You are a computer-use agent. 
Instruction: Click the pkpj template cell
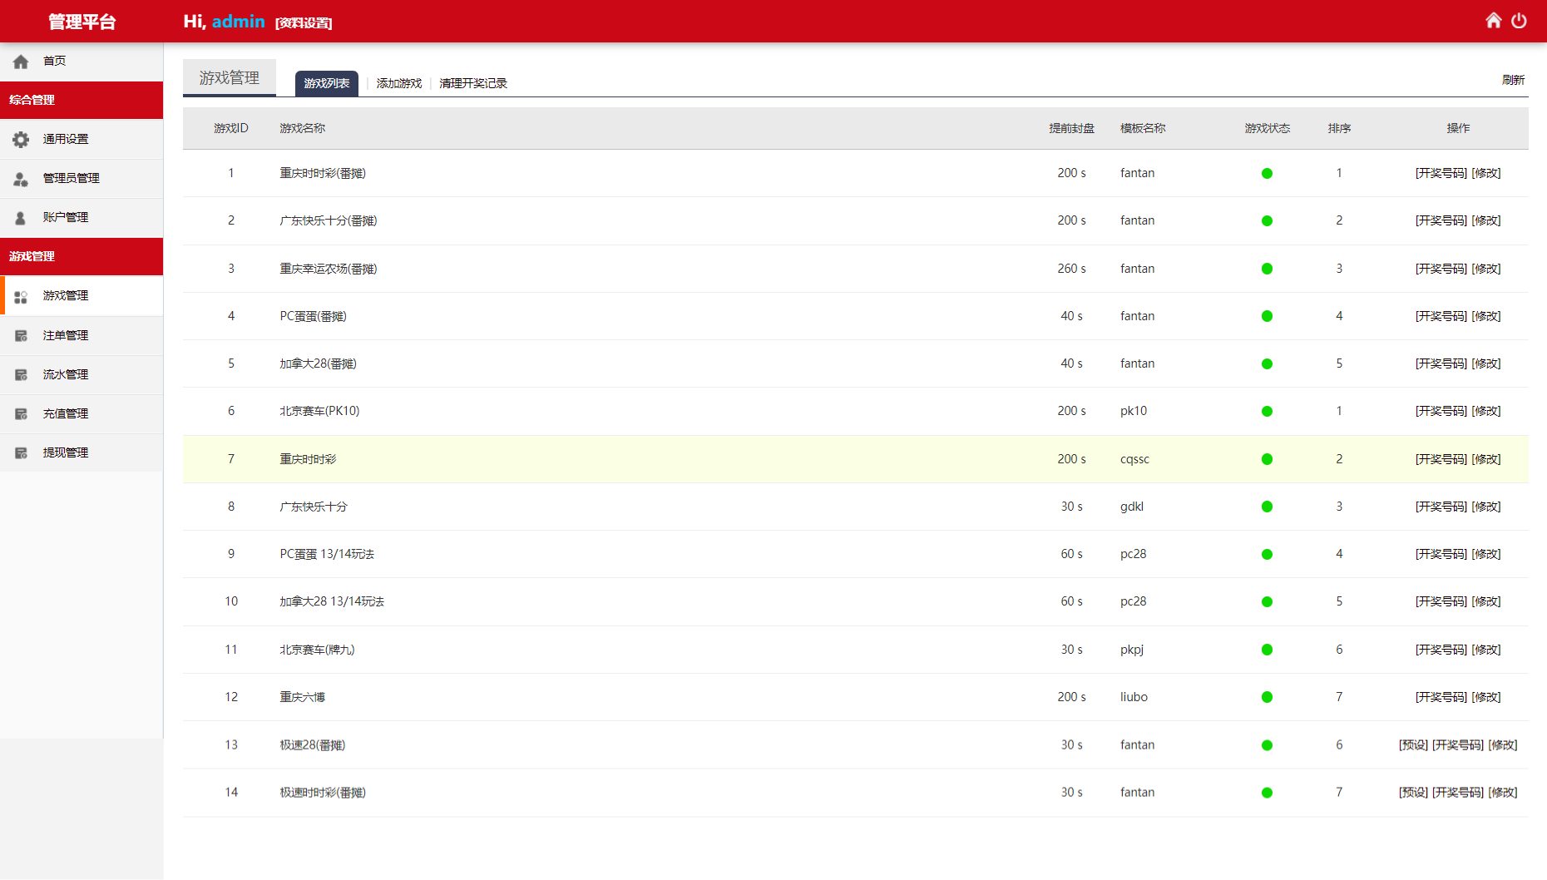click(1132, 650)
